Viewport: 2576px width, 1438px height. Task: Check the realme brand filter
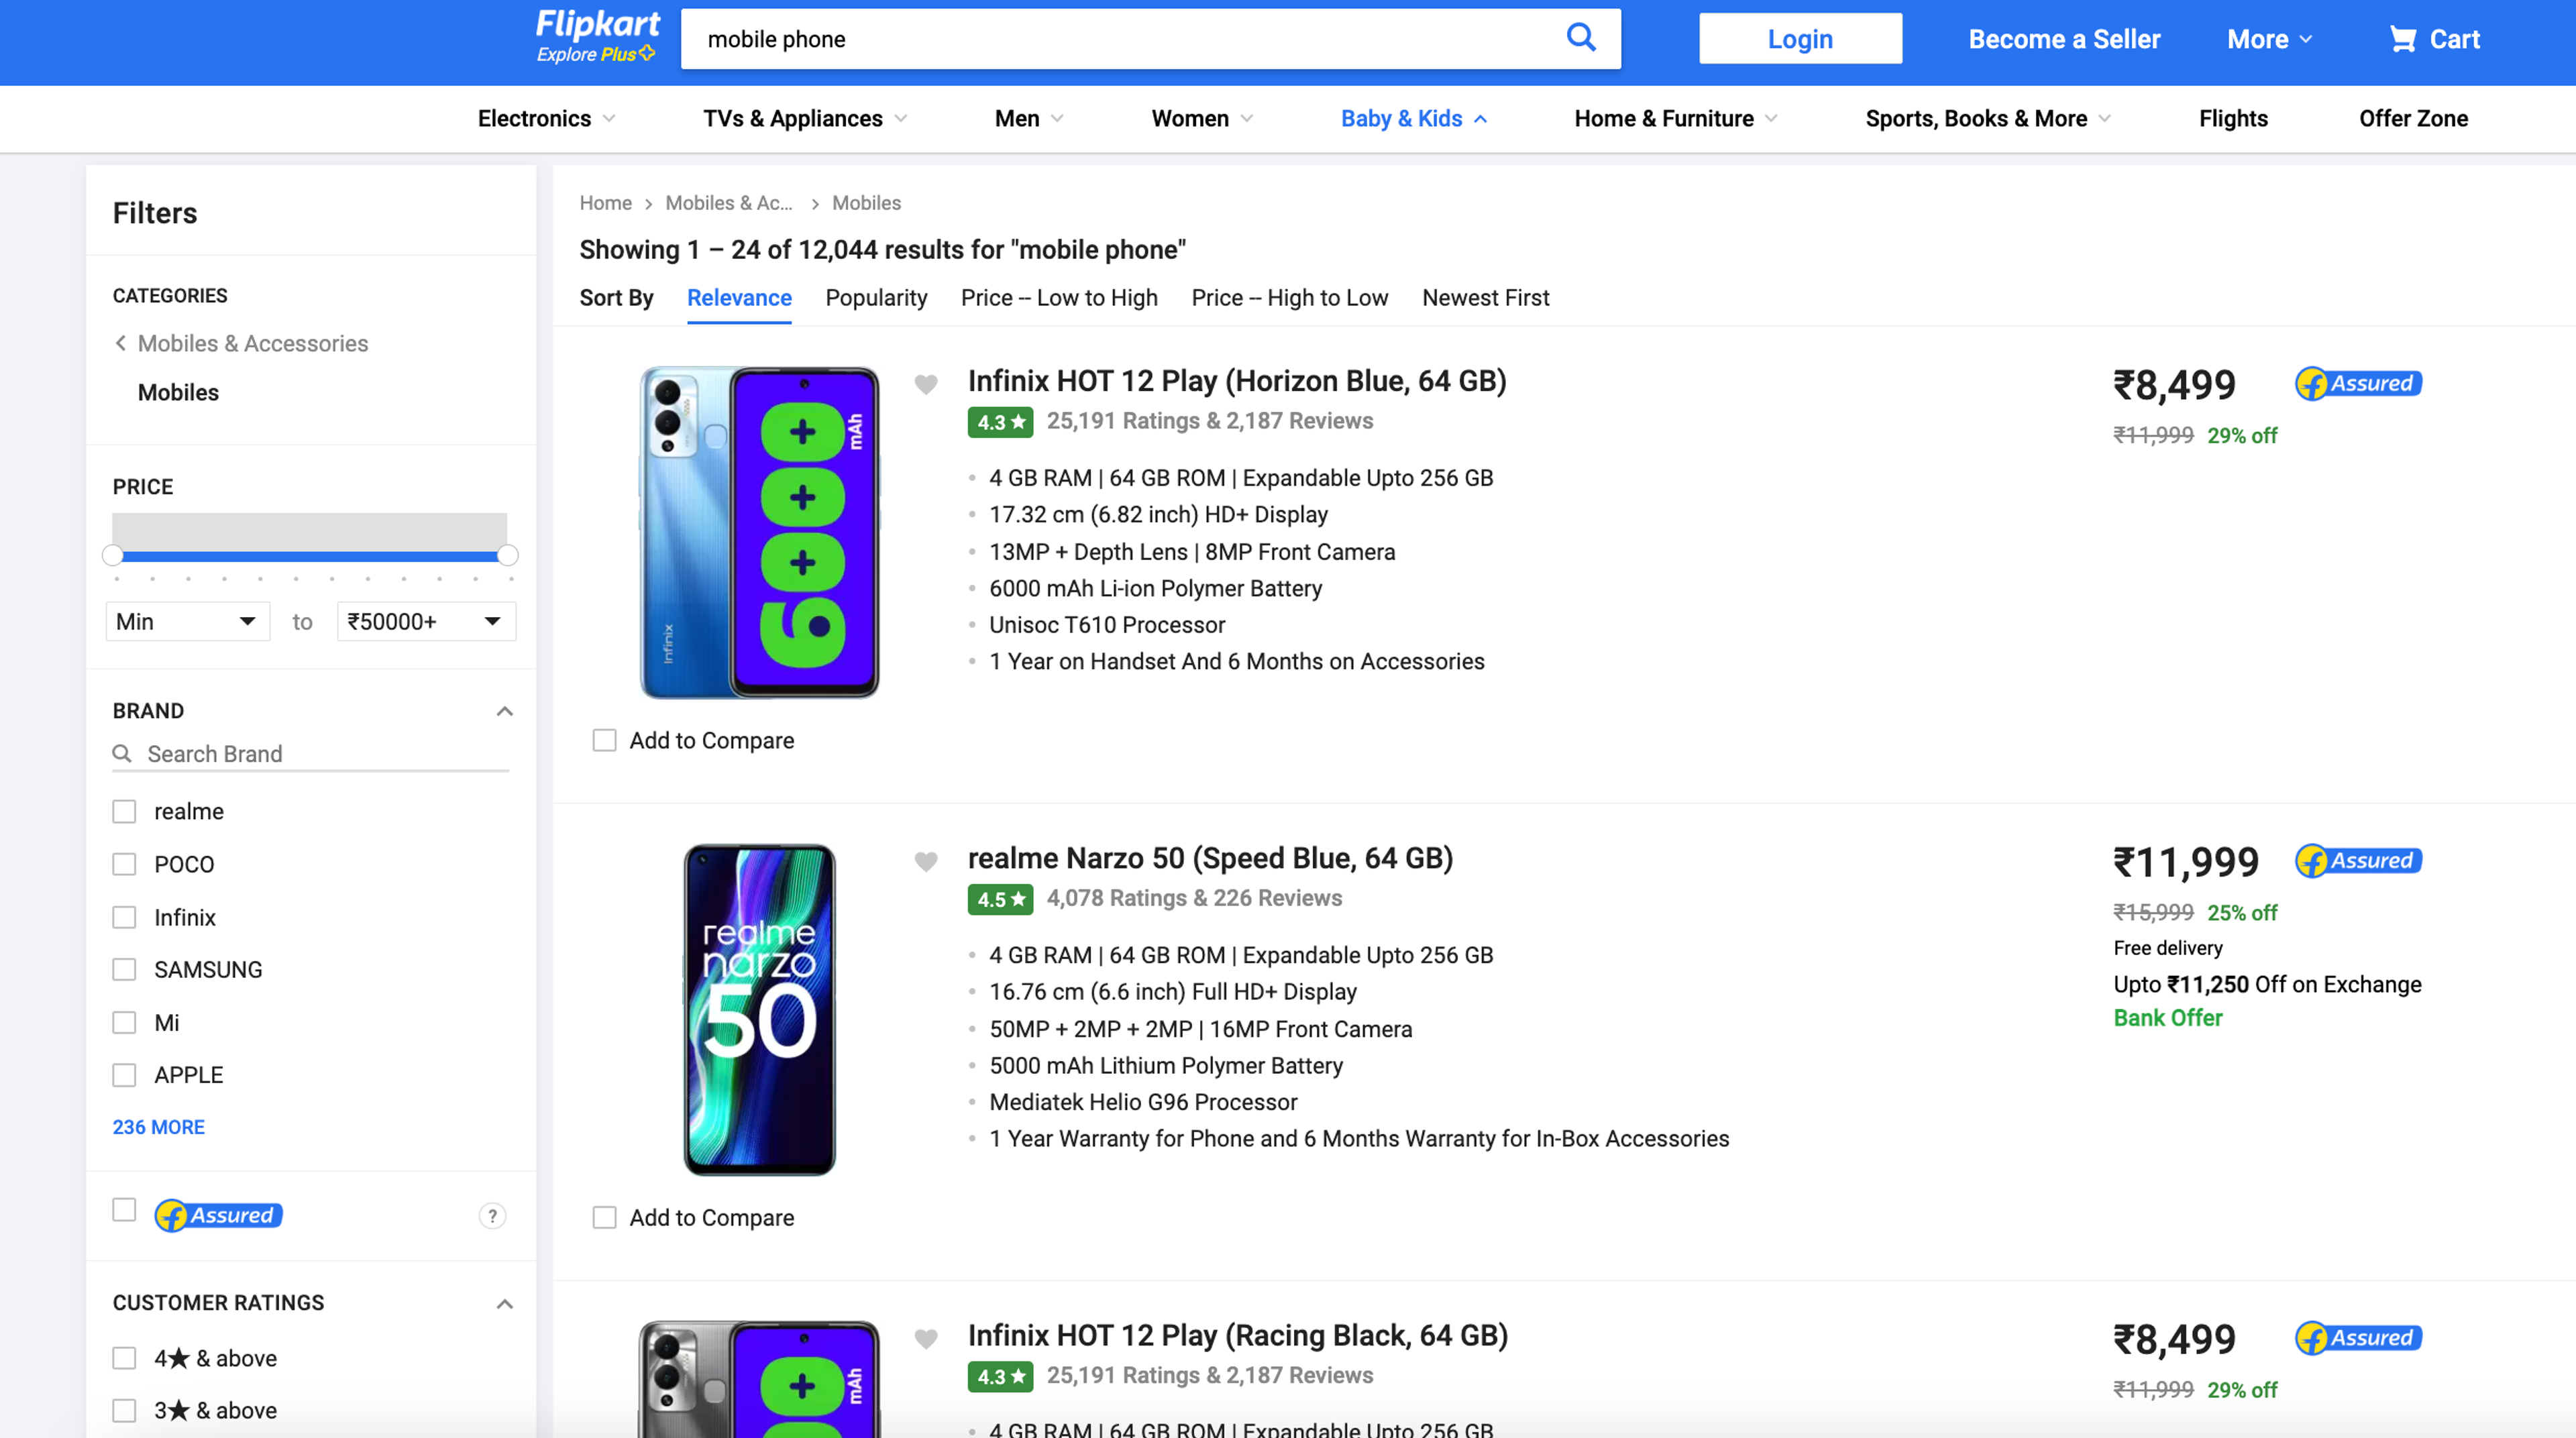pos(124,811)
